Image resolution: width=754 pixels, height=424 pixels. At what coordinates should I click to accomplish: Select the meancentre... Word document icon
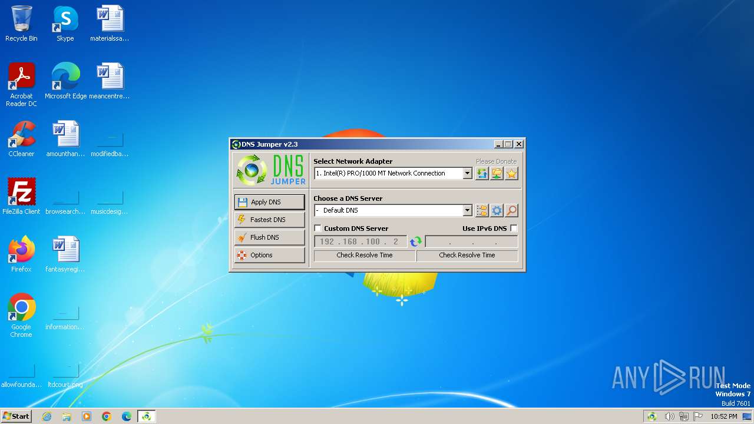[110, 81]
